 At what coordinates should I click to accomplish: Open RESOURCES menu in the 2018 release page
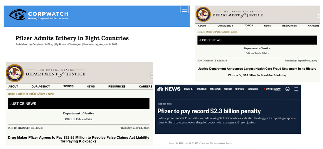(117, 87)
